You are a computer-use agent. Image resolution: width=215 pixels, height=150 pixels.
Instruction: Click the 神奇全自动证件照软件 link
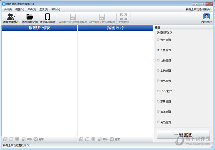[199, 9]
